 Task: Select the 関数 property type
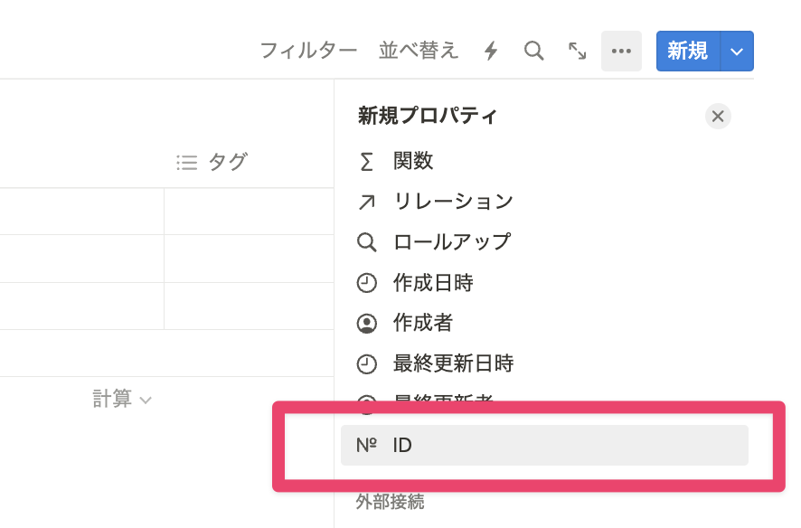[544, 161]
